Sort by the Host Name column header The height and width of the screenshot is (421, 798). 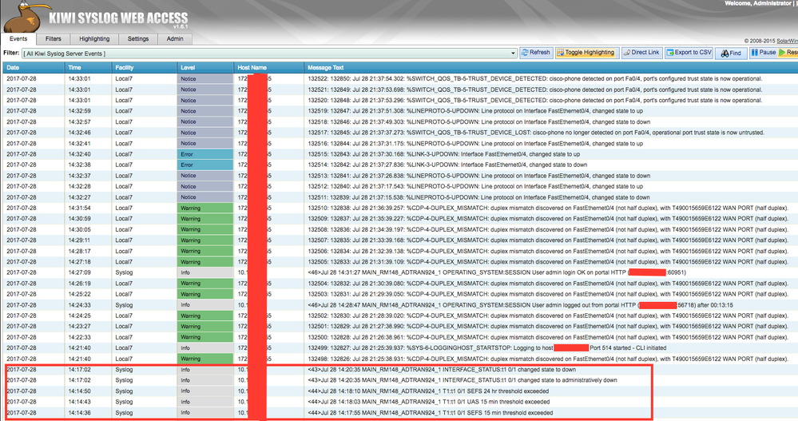pos(268,68)
